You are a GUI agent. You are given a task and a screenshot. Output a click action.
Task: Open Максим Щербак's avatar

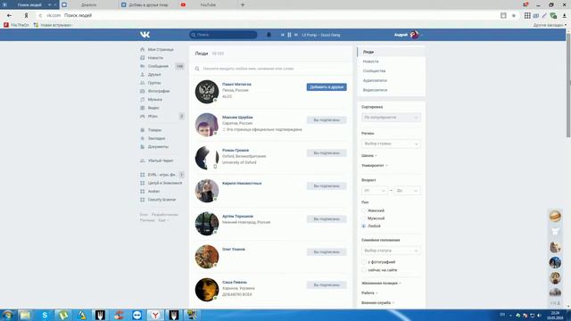coord(206,125)
